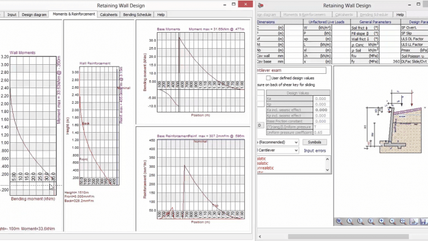Click the 'Height=.1510m' readout text
This screenshot has width=428, height=241.
[x=77, y=192]
